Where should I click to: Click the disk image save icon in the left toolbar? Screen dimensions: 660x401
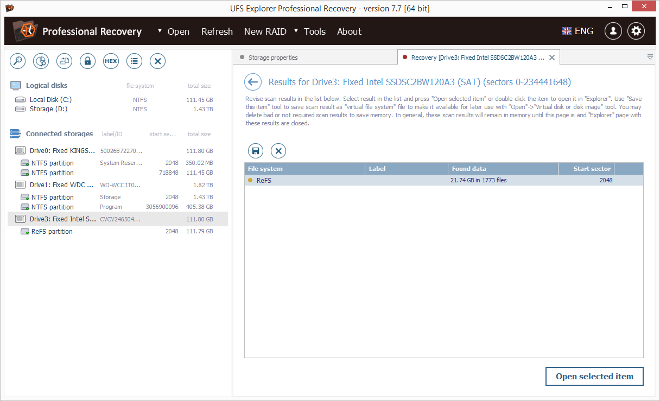(x=65, y=61)
